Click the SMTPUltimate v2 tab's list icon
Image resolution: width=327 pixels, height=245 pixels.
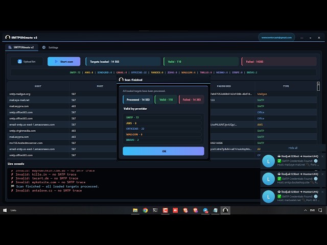(10, 47)
